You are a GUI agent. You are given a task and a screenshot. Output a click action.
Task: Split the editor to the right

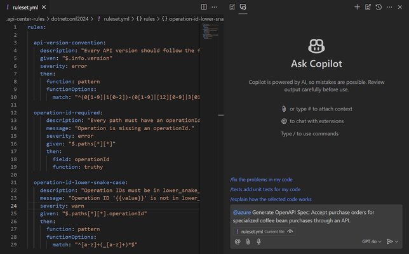(x=204, y=7)
